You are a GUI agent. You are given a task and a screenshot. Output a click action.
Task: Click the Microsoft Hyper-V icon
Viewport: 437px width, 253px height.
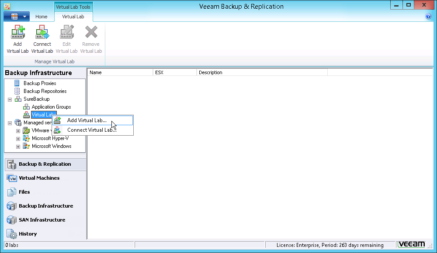tap(26, 138)
